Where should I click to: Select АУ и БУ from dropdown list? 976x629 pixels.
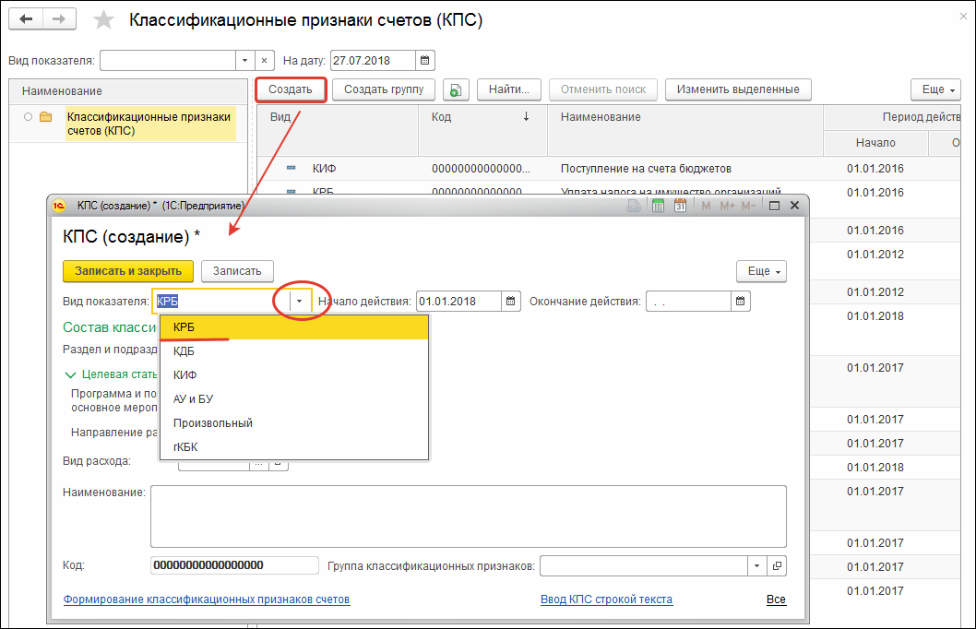tap(293, 398)
